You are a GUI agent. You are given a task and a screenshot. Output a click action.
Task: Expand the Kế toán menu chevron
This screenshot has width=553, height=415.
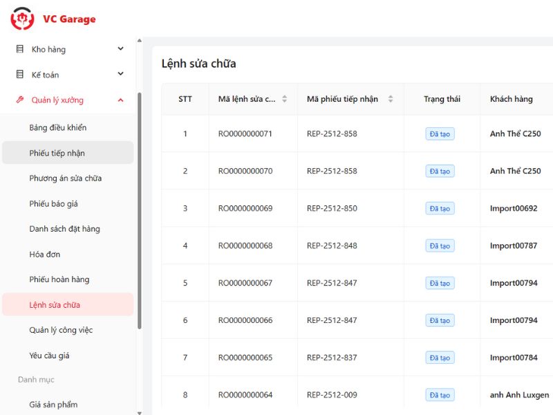[121, 74]
